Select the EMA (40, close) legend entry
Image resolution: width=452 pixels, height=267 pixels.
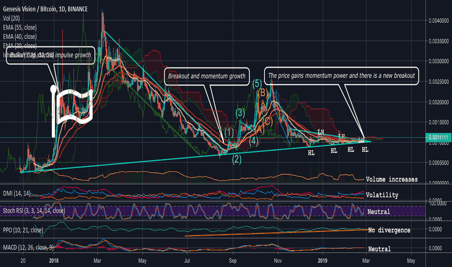coord(20,37)
